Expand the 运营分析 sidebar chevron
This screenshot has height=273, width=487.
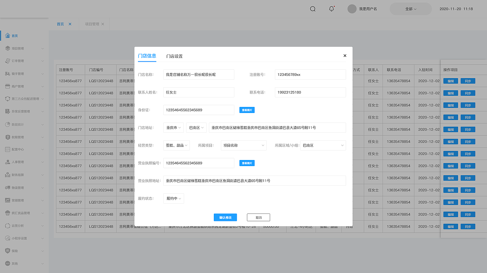pos(43,226)
